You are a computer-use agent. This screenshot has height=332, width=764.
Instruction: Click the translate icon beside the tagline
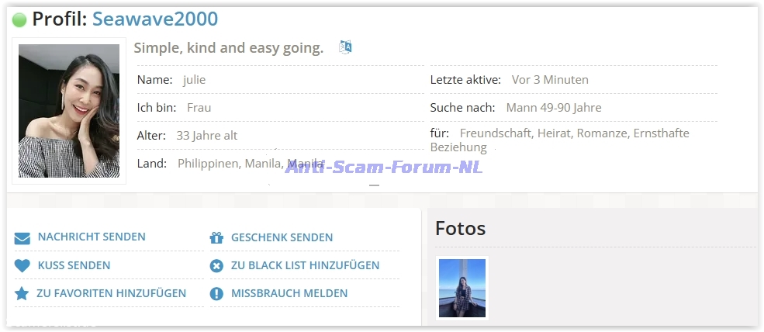[x=345, y=47]
